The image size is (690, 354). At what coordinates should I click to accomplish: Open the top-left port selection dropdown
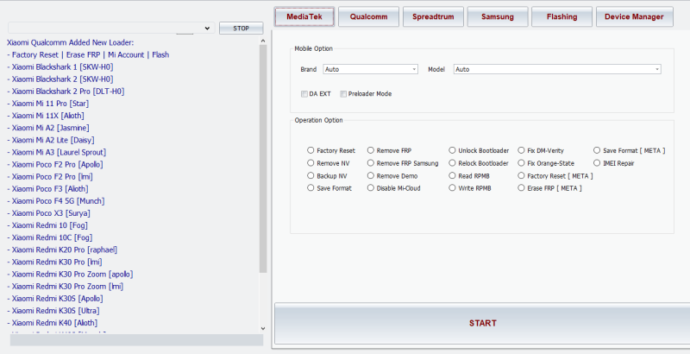(110, 28)
